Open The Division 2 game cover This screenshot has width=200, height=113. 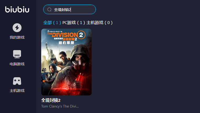[x=66, y=62]
